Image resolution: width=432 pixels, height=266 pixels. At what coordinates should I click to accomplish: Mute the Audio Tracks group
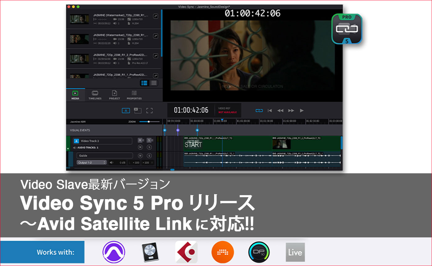click(x=140, y=147)
